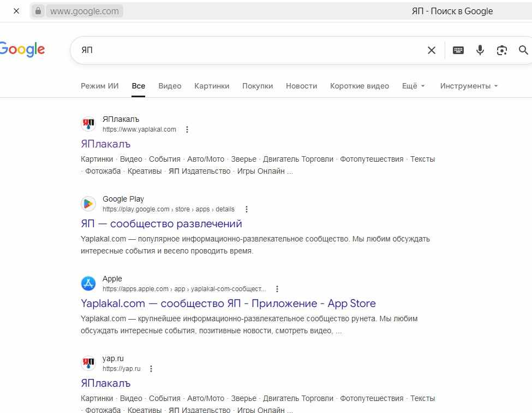Open the Yaplakal.com App Store result link
This screenshot has width=532, height=413.
point(228,303)
